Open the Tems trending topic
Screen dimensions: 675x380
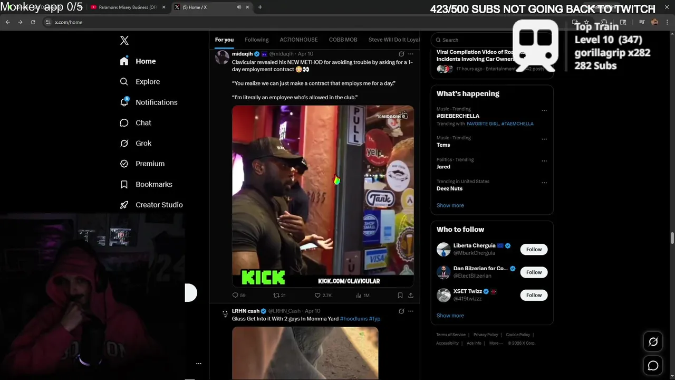(443, 145)
